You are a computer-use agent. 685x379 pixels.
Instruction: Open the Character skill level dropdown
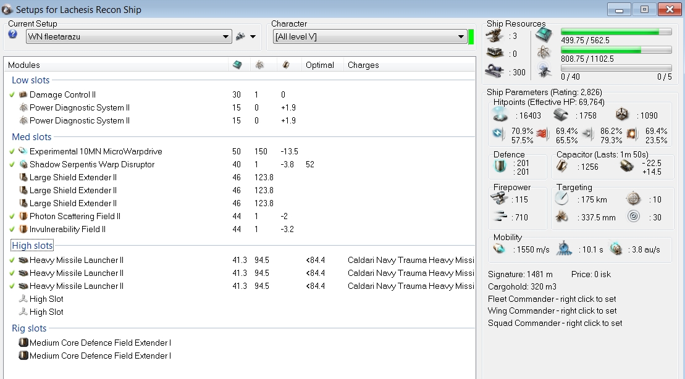coord(461,37)
